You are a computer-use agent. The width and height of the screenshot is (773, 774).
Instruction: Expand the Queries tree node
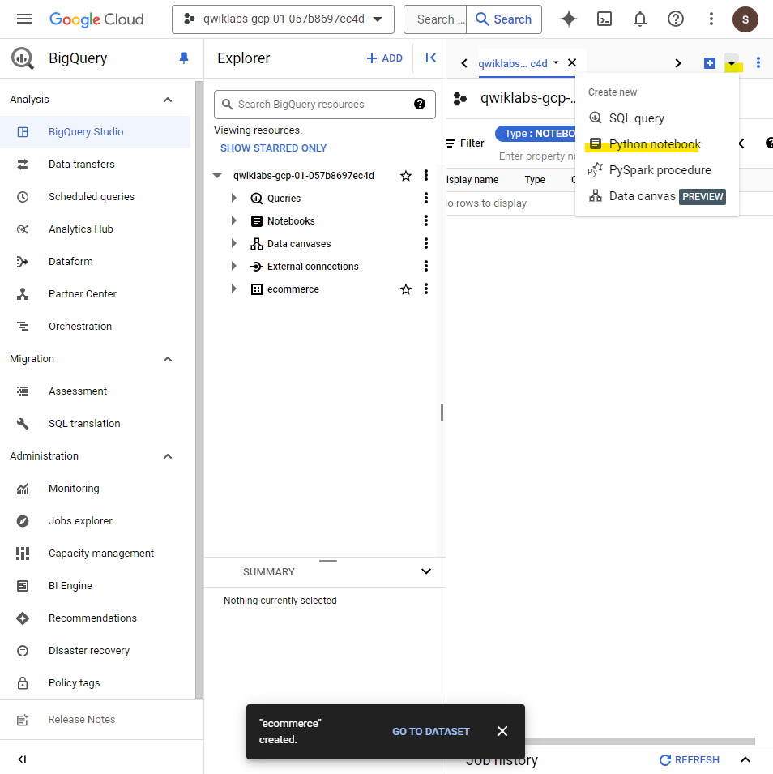tap(234, 199)
